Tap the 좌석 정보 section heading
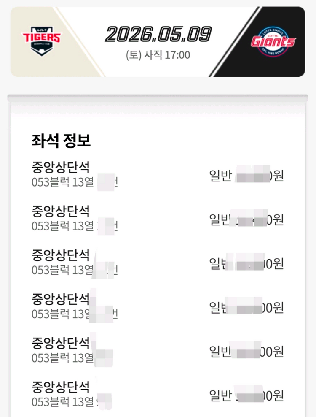Screen dimensions: 316x417 click(x=61, y=141)
